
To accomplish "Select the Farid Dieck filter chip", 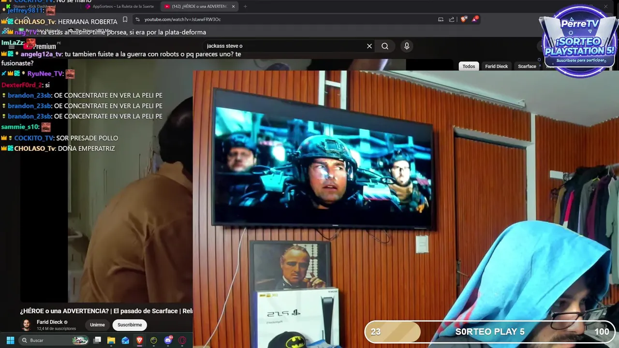I will pyautogui.click(x=497, y=66).
